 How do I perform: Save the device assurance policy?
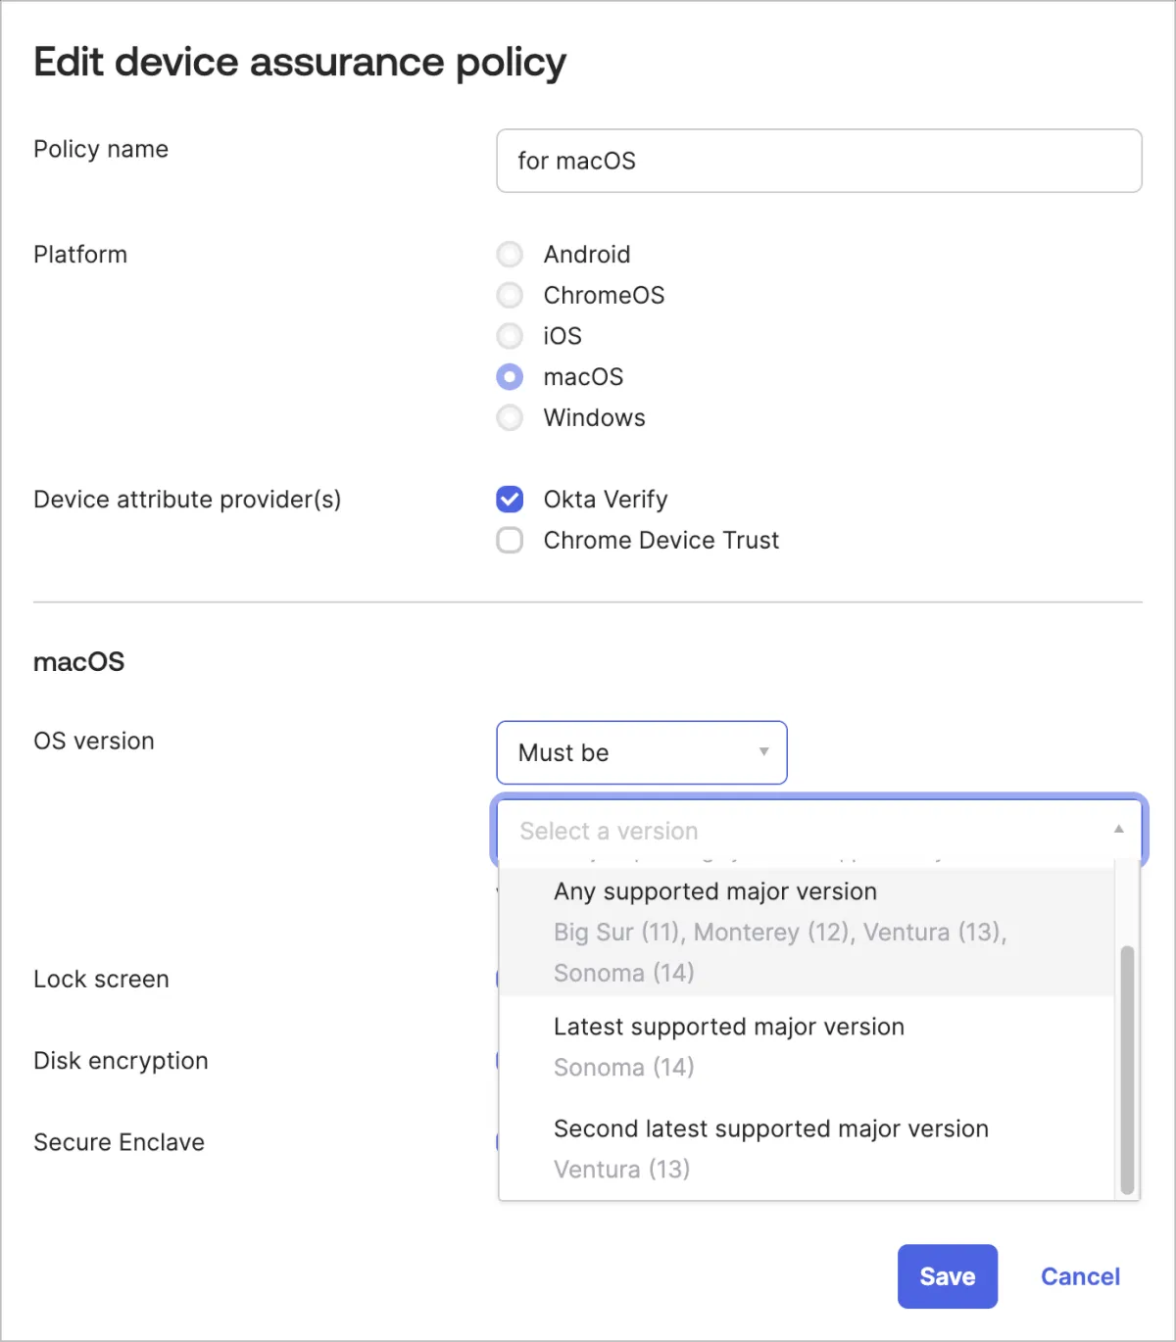947,1276
